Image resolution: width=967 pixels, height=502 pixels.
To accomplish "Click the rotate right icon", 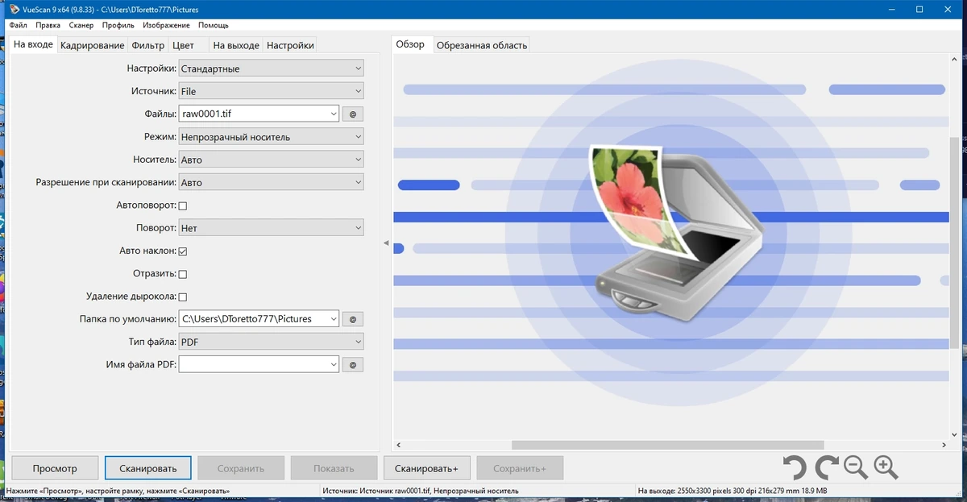I will tap(826, 467).
